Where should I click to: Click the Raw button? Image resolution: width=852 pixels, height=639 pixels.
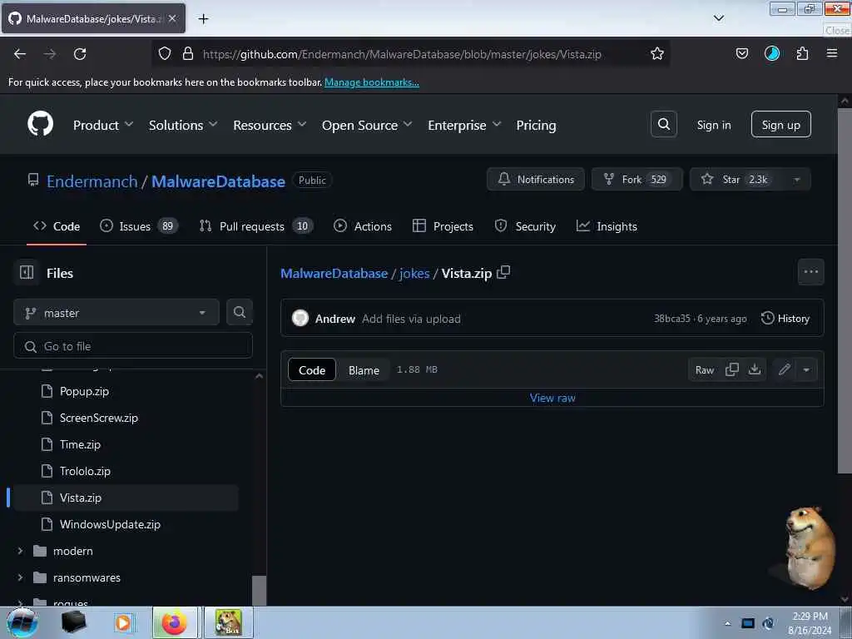704,370
